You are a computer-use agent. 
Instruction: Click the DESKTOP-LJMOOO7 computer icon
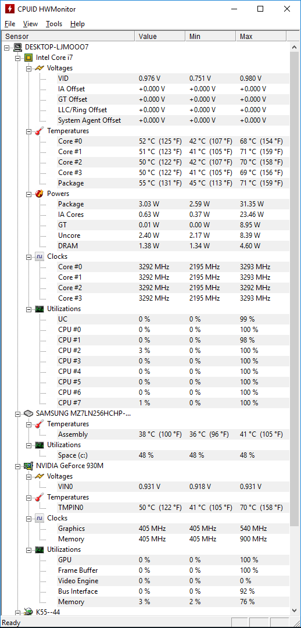17,47
